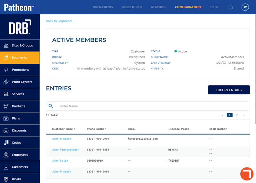Navigate to Products section
The height and width of the screenshot is (183, 256).
(20, 106)
